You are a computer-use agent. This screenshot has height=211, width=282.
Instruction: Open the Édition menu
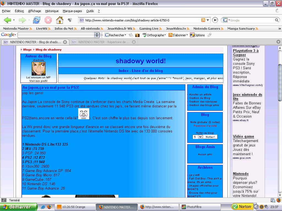pyautogui.click(x=19, y=11)
